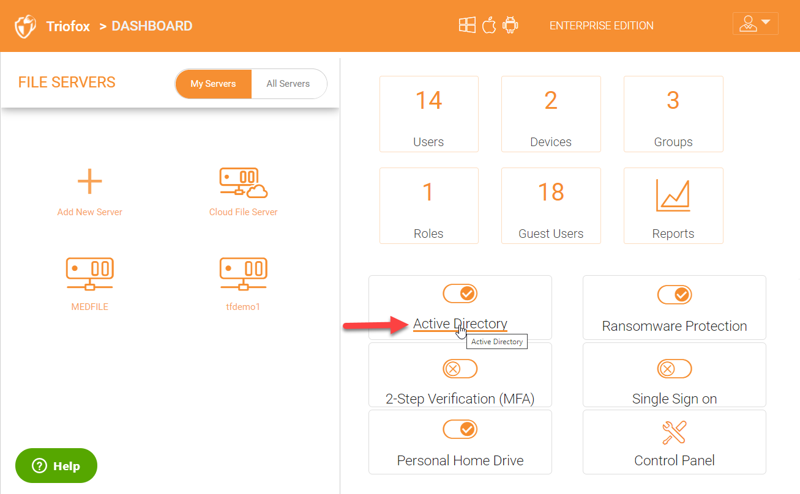Open the MEDFILE server icon
Viewport: 800px width, 494px height.
(x=90, y=274)
